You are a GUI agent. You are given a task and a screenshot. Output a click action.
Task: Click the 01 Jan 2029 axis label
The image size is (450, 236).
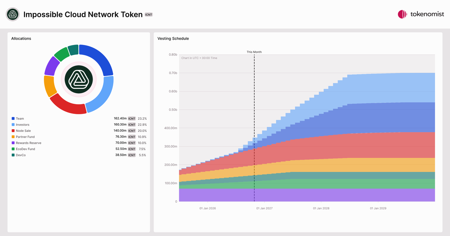point(378,208)
